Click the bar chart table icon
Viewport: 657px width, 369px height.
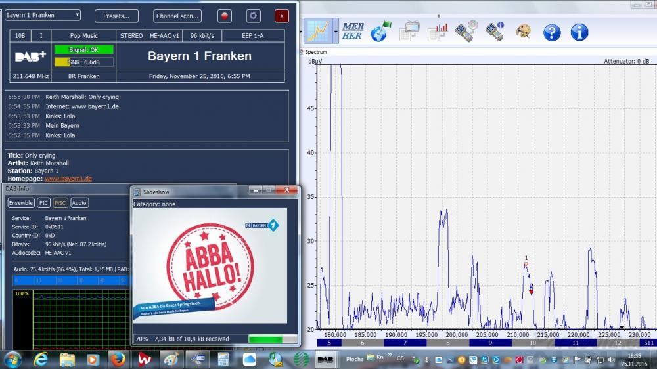438,32
